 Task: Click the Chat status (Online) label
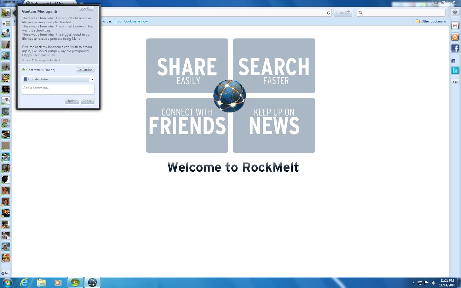(41, 70)
